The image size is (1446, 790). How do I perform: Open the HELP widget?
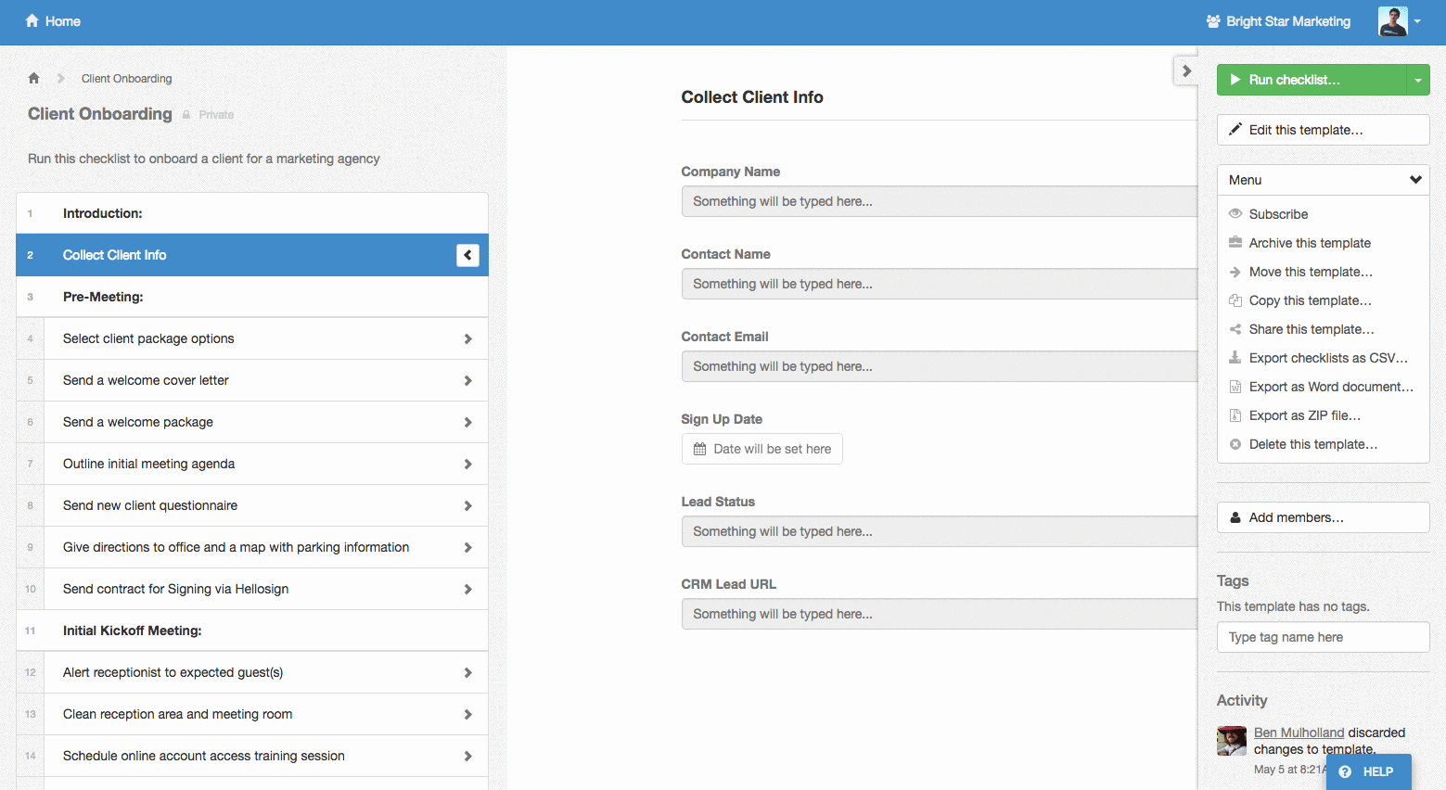coord(1368,771)
